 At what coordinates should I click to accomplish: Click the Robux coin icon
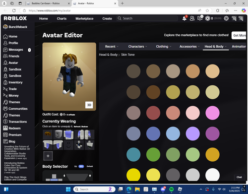coord(208,18)
